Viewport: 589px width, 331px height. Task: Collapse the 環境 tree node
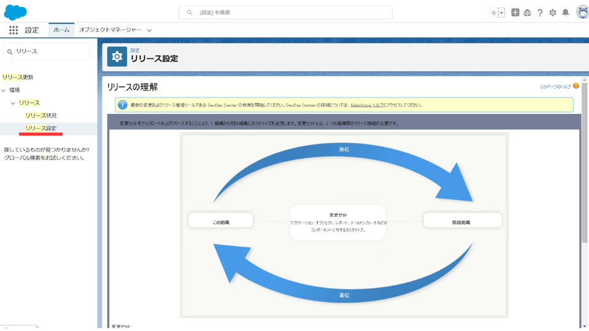pyautogui.click(x=4, y=90)
